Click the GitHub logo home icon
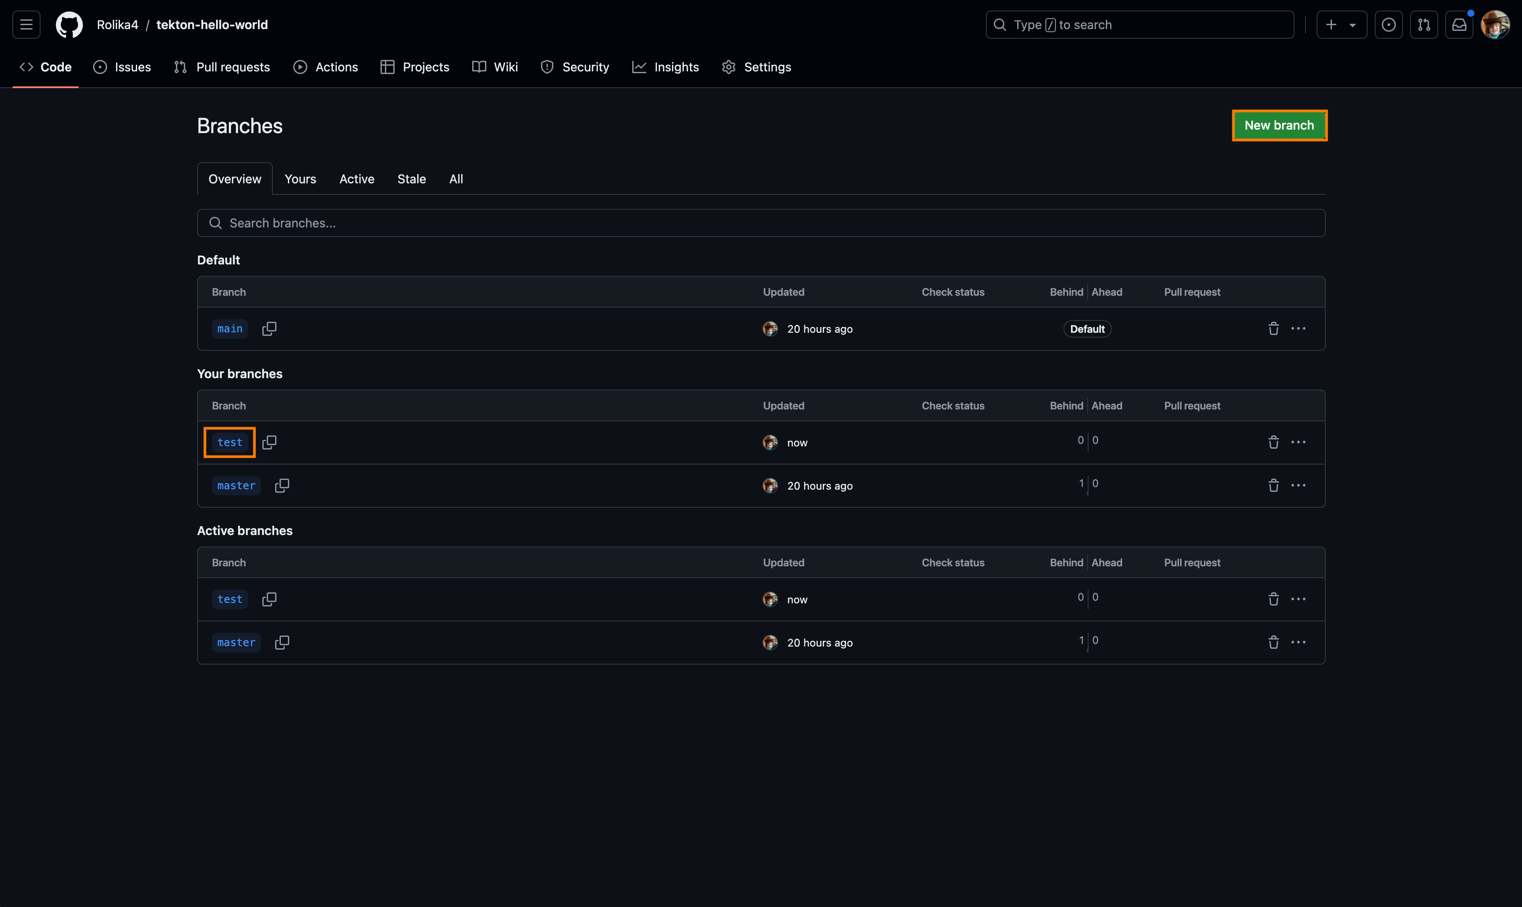Screen dimensions: 1522x907 69,25
